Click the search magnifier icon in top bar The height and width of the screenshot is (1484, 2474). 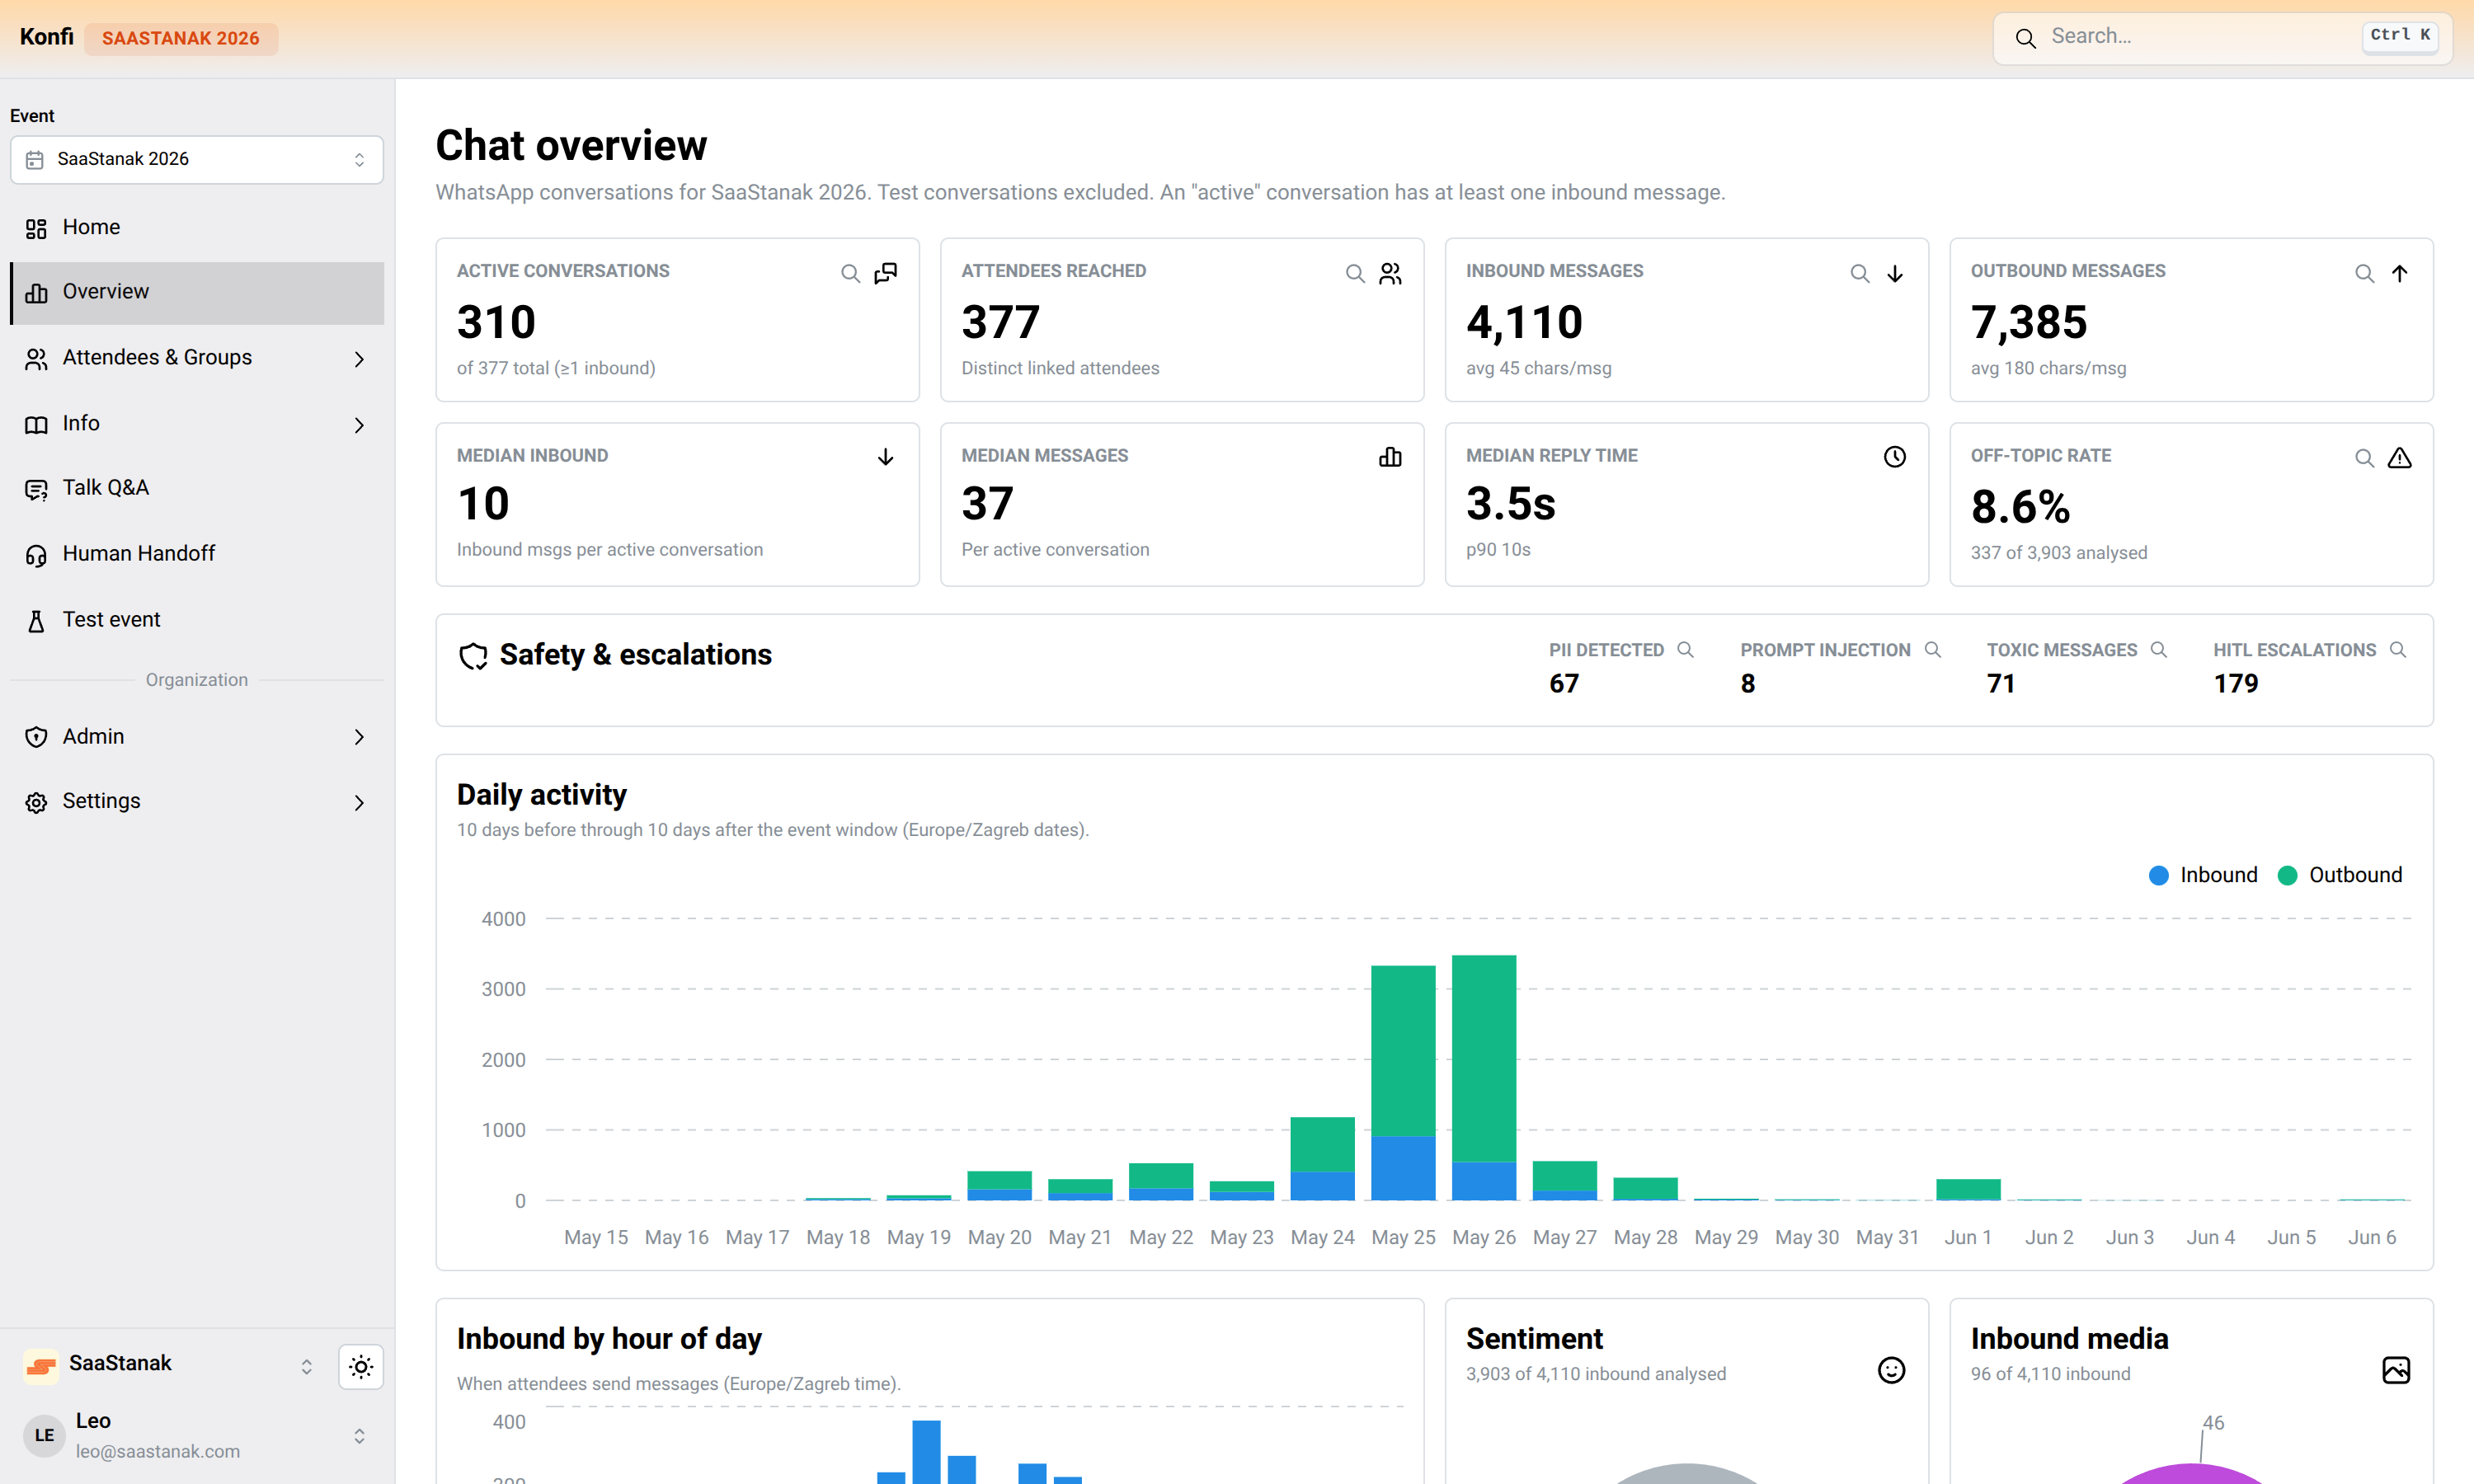click(2025, 38)
